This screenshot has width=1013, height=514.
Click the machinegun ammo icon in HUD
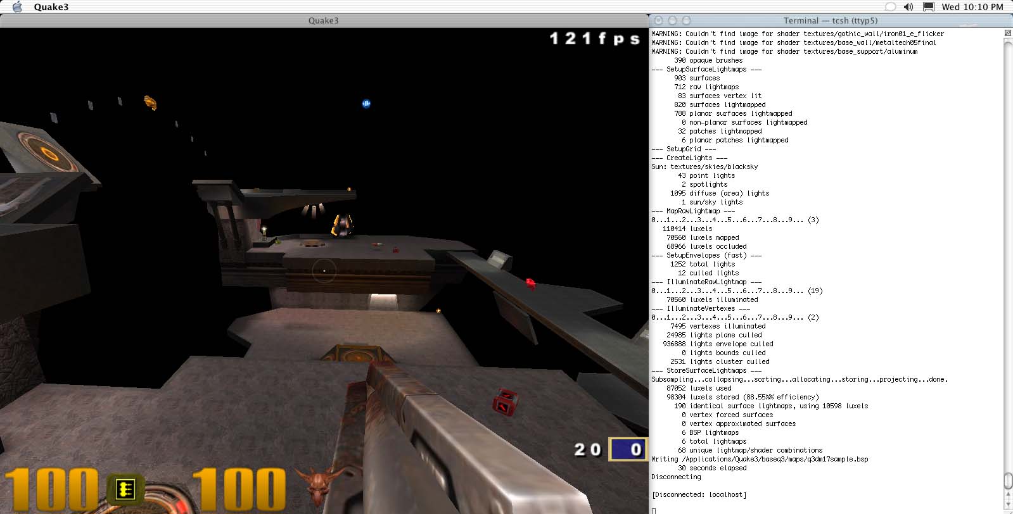pos(125,490)
